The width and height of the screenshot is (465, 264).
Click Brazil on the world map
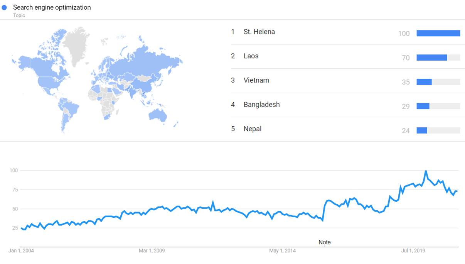(69, 107)
